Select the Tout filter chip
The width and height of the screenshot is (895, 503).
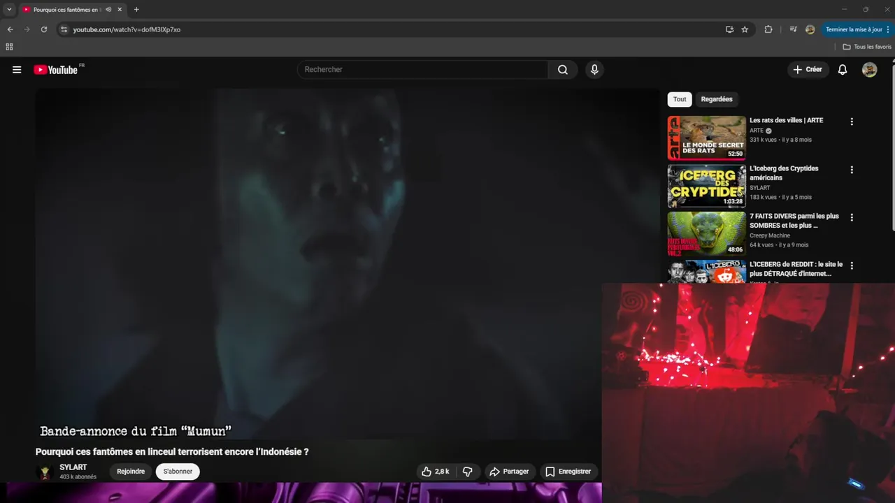point(680,99)
